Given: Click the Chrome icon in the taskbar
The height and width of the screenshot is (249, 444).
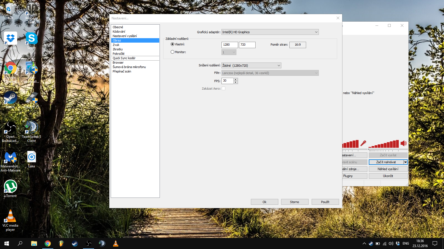Looking at the screenshot, I should 48,243.
